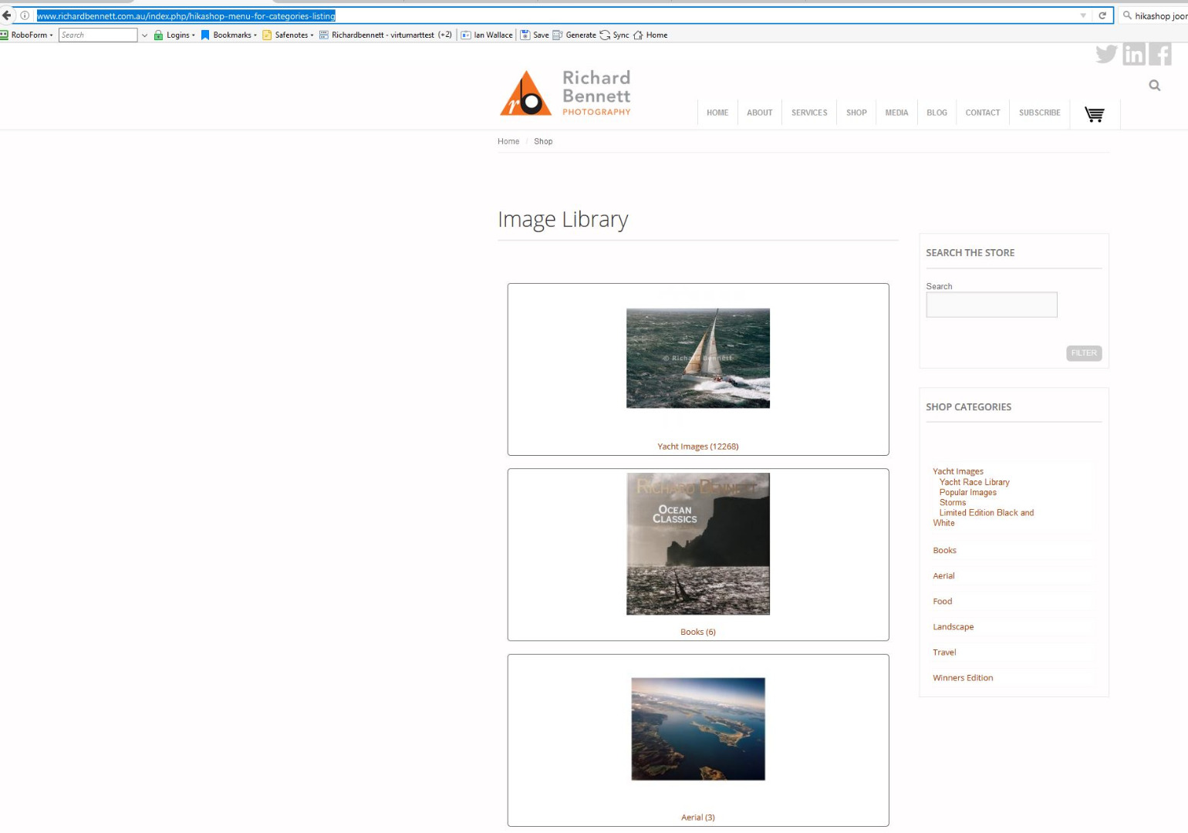Click the Books (6) category link
The height and width of the screenshot is (833, 1188).
pos(698,632)
